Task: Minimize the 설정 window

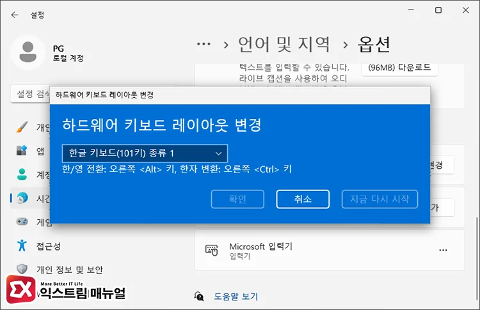Action: tap(411, 10)
